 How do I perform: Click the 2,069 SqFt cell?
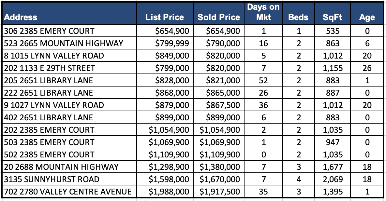coord(333,180)
